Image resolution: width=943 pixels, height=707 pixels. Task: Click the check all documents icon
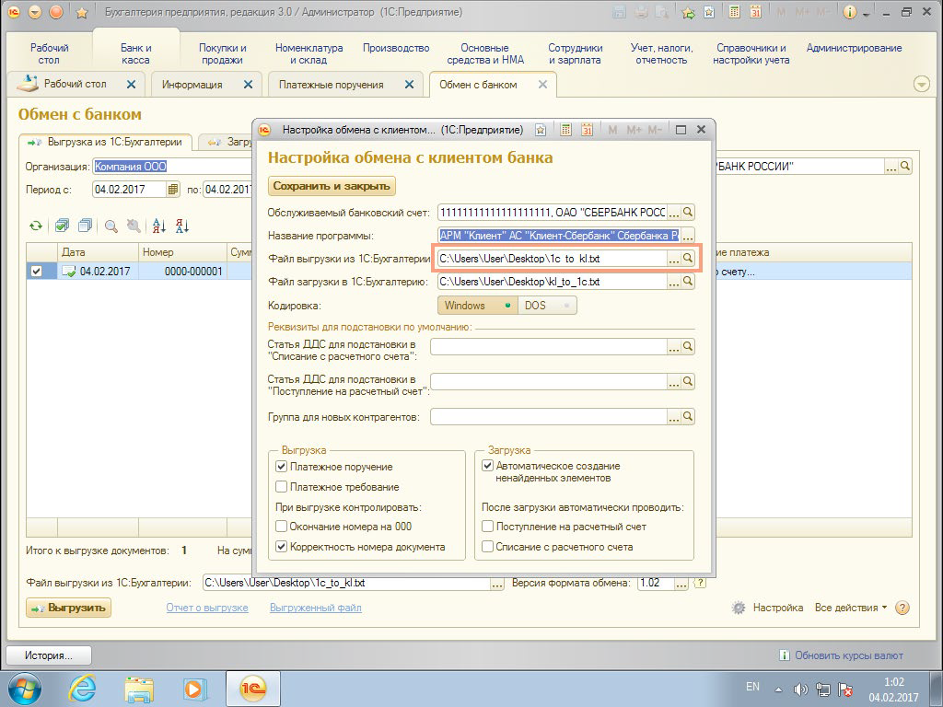(x=62, y=226)
